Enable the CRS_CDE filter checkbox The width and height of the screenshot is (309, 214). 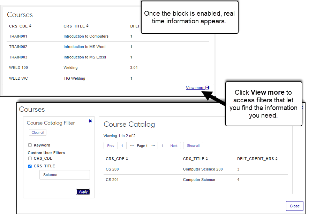point(30,158)
